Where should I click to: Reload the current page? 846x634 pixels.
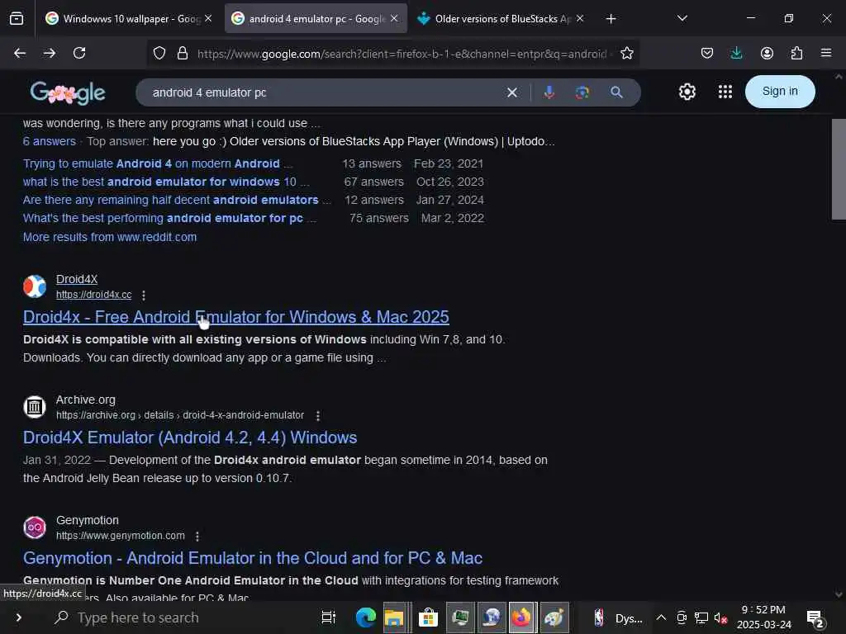coord(79,53)
